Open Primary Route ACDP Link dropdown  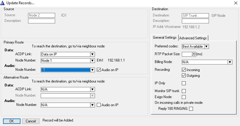pyautogui.click(x=92, y=54)
